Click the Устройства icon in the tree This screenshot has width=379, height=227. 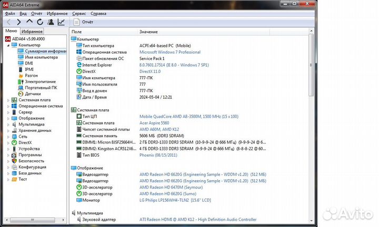[x=14, y=149]
